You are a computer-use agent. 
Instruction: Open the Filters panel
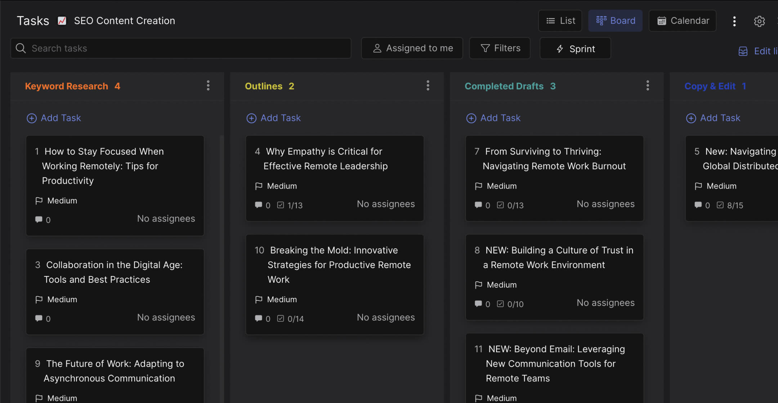pyautogui.click(x=500, y=48)
